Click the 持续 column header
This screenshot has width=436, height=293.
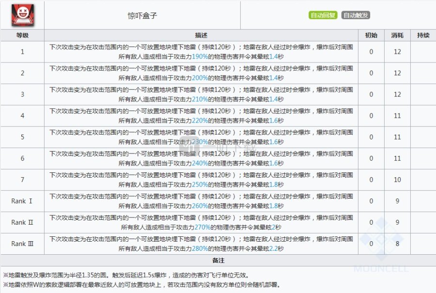point(423,35)
